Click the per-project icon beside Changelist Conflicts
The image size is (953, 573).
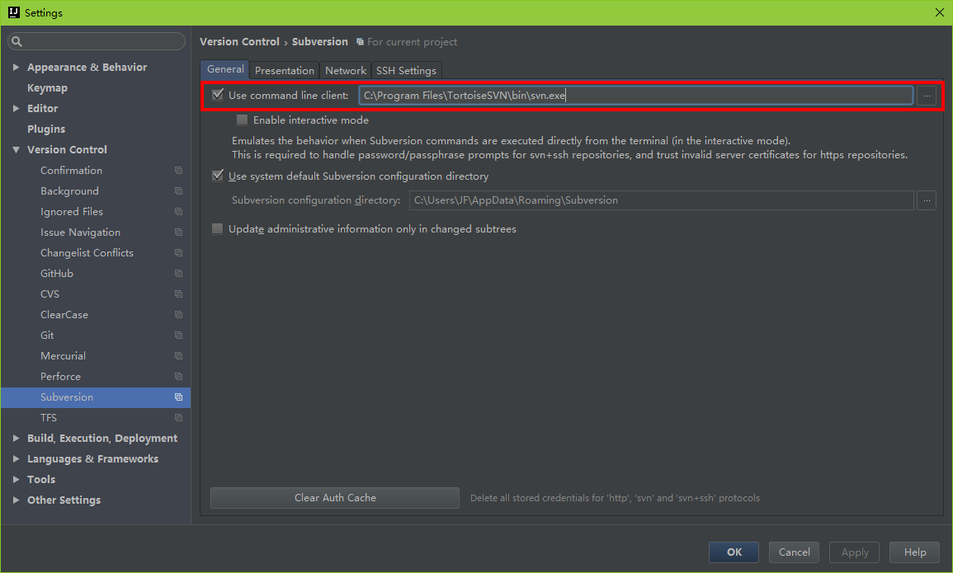pos(178,253)
